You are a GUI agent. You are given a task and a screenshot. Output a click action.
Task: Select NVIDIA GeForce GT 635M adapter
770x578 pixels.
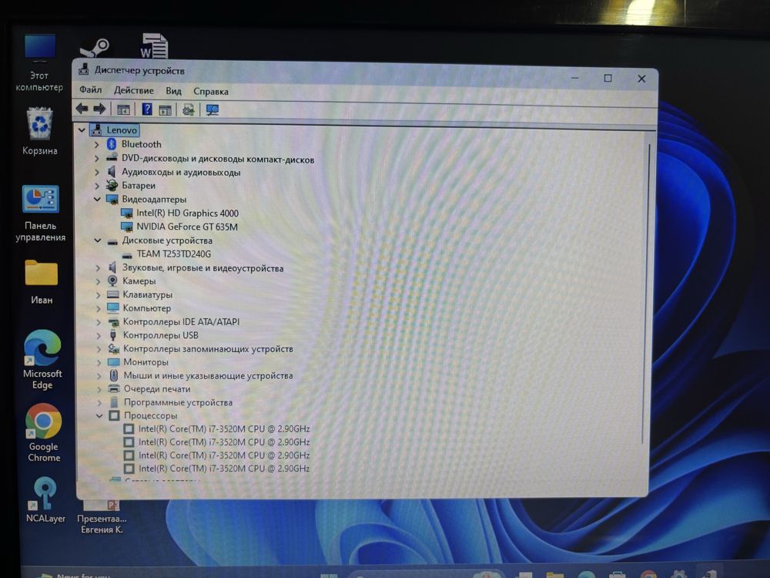pyautogui.click(x=187, y=227)
